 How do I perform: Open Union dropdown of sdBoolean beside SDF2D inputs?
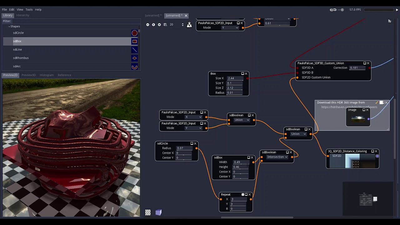pos(242,120)
